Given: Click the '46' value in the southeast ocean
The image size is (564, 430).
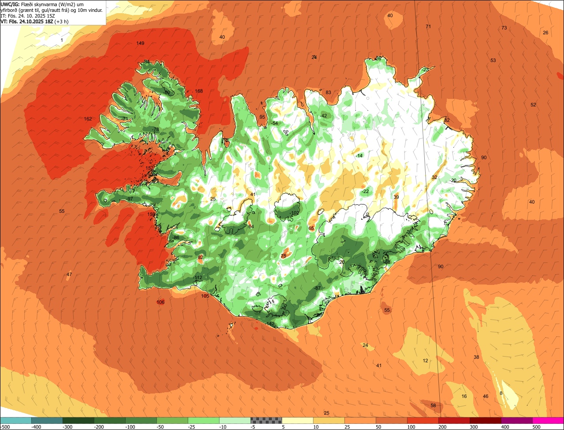Looking at the screenshot, I should (x=486, y=396).
